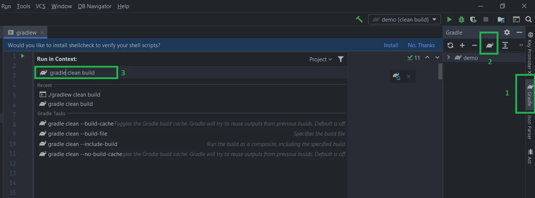
Task: Open Gradle panel settings gear
Action: [507, 32]
